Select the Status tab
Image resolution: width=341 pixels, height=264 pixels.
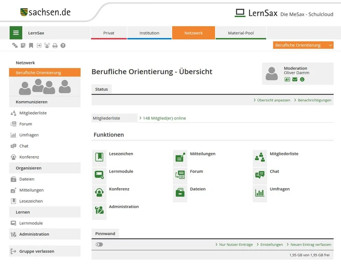101,89
